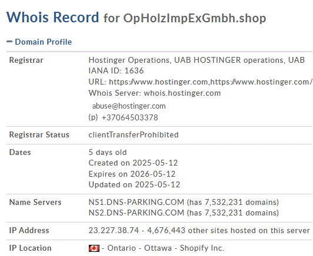
Task: Click the Expires on 2026-05-12 date
Action: tap(132, 174)
